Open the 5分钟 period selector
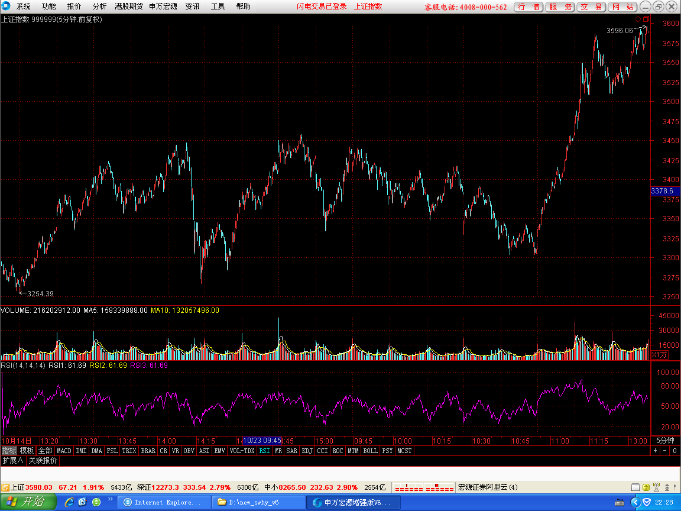The image size is (681, 511). tap(665, 441)
